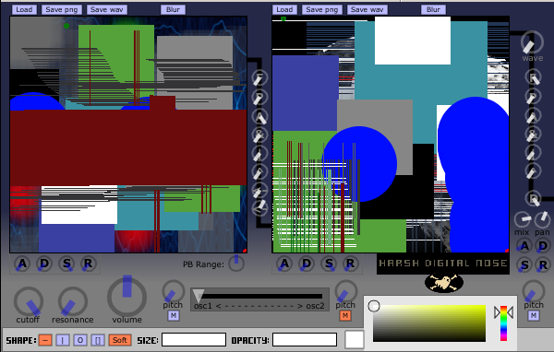554x352 pixels.
Task: Click the R envelope knob at far right bottom
Action: click(542, 265)
